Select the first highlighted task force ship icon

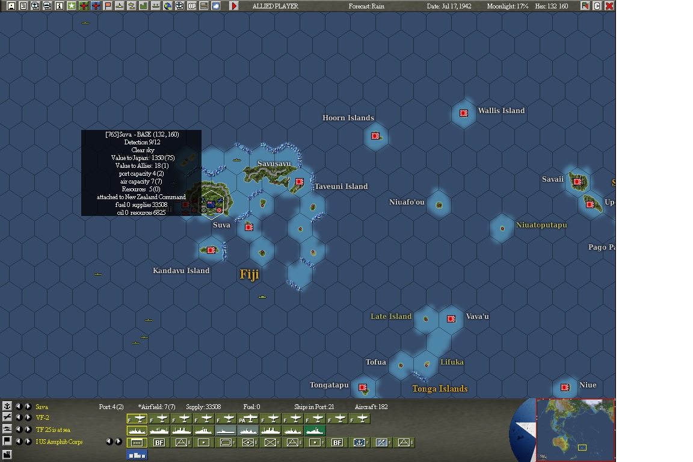click(x=137, y=430)
